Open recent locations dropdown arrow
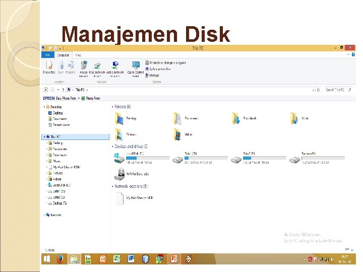Image resolution: width=363 pixels, height=272 pixels. point(58,90)
